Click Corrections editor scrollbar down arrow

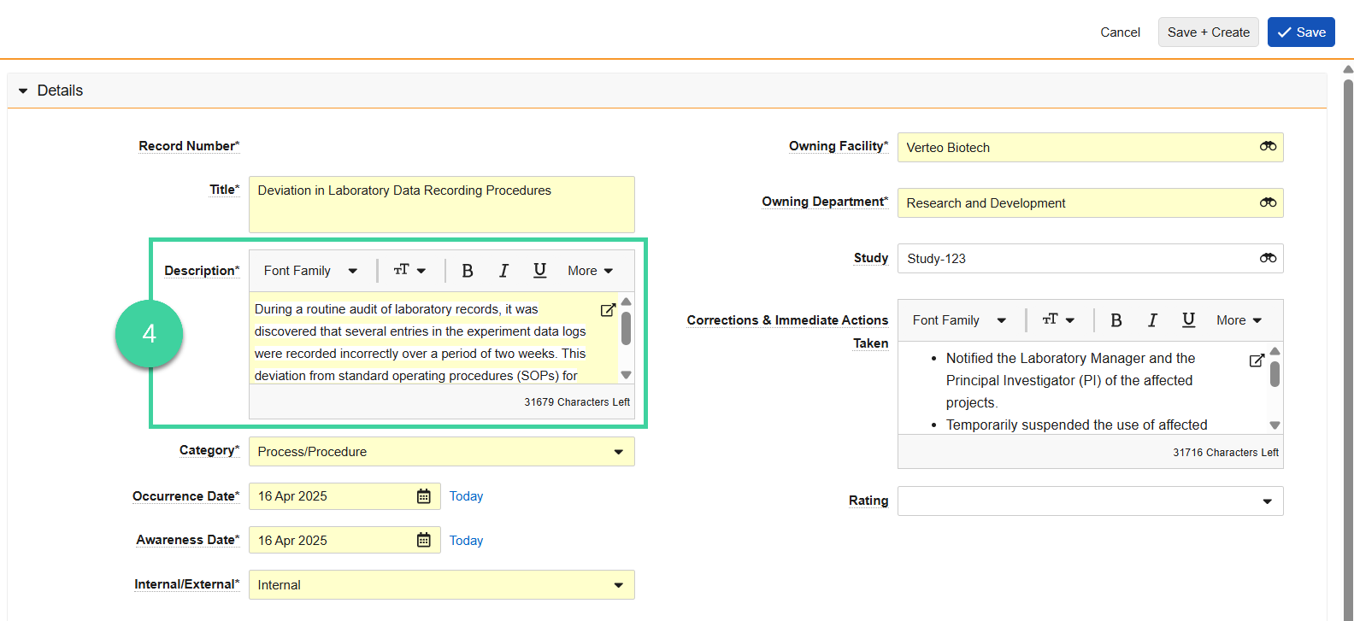[1275, 425]
